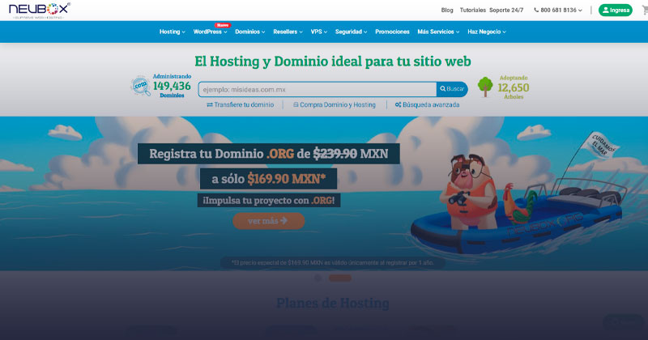Expand the Seguridad menu
The width and height of the screenshot is (648, 340).
351,32
